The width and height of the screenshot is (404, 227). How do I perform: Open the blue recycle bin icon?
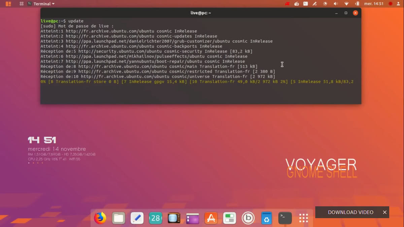(267, 218)
